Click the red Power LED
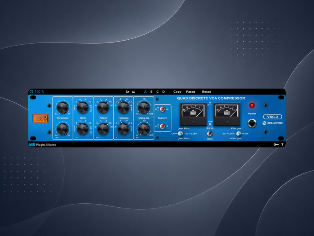The height and width of the screenshot is (236, 314). click(x=252, y=105)
